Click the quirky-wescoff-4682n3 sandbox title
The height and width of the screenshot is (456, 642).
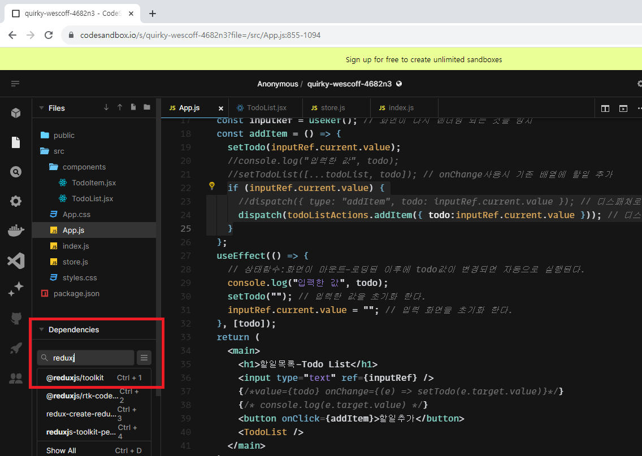point(349,84)
